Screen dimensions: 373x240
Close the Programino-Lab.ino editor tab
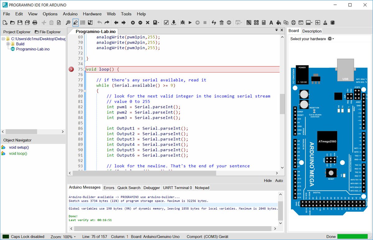click(x=282, y=30)
